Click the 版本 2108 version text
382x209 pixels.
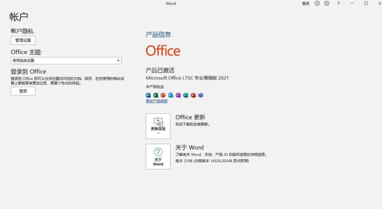point(212,161)
